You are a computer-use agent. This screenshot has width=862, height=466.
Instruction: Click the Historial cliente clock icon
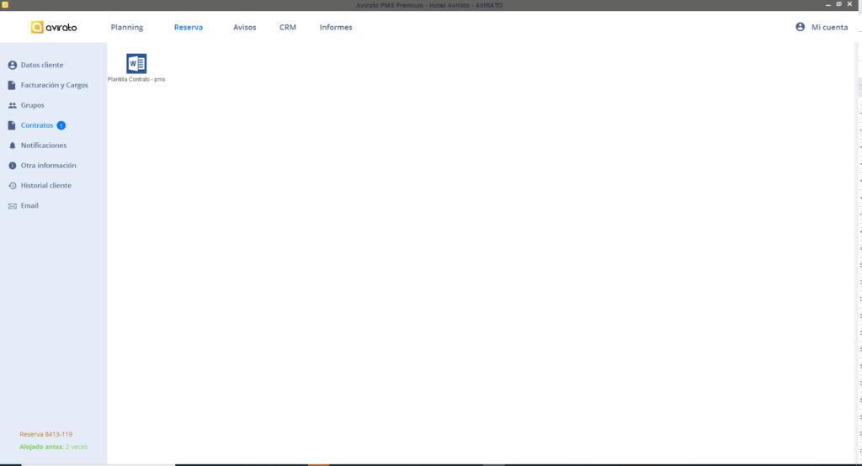point(12,186)
